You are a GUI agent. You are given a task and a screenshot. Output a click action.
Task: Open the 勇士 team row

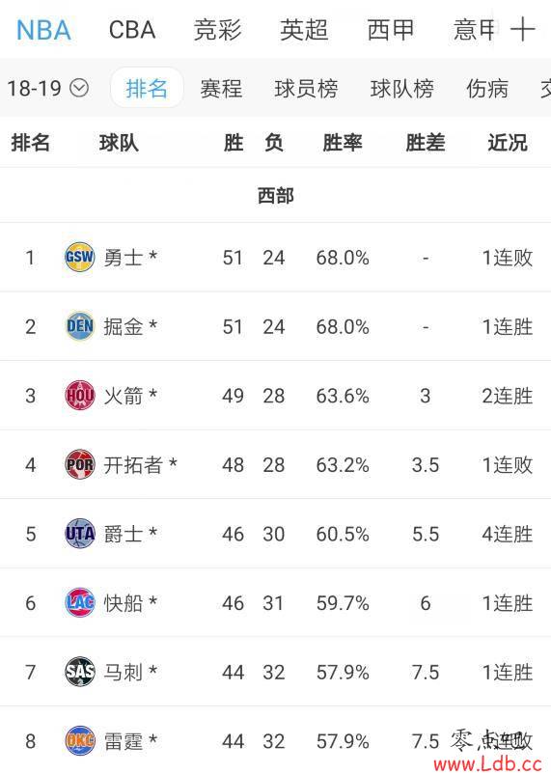pos(276,257)
